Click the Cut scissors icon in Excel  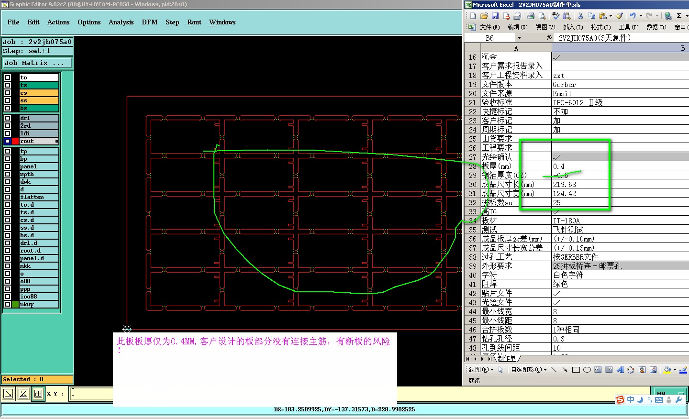[580, 16]
